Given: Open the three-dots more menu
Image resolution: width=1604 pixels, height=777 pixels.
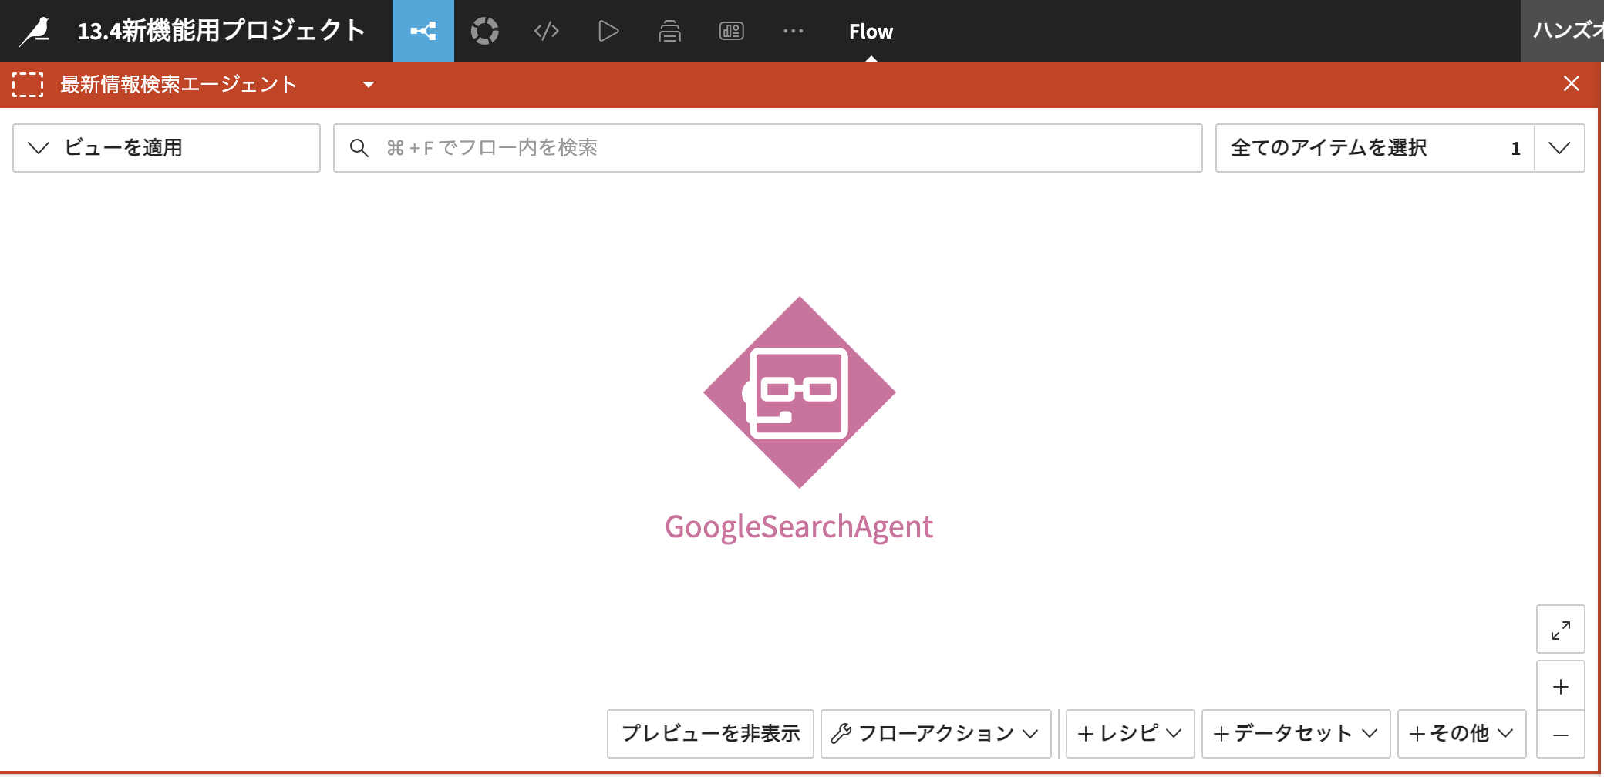Looking at the screenshot, I should (793, 31).
